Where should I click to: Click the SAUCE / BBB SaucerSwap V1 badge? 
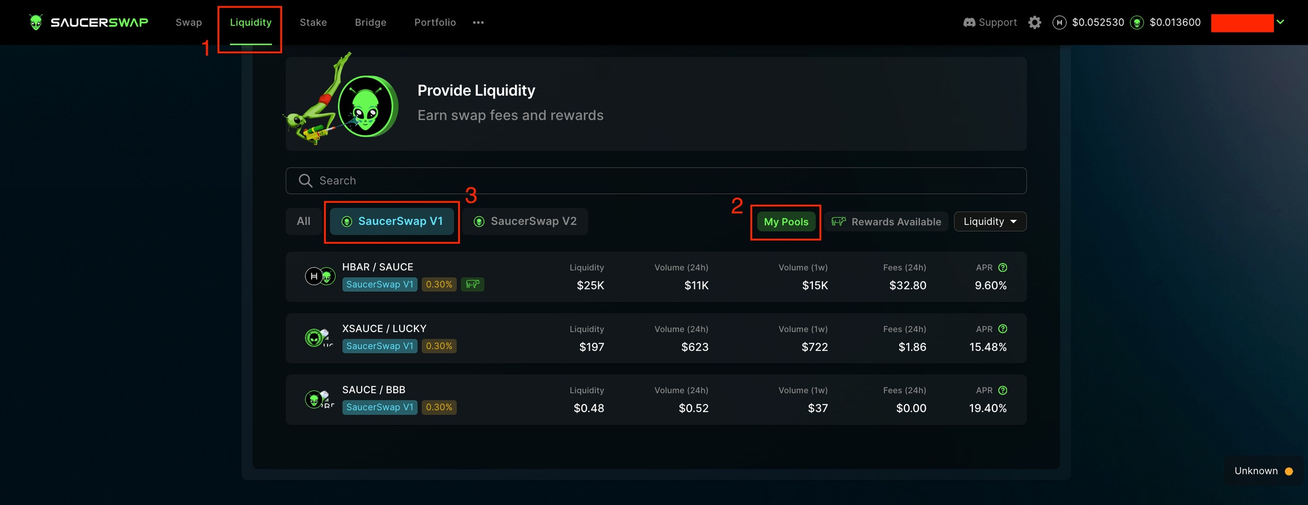[380, 407]
